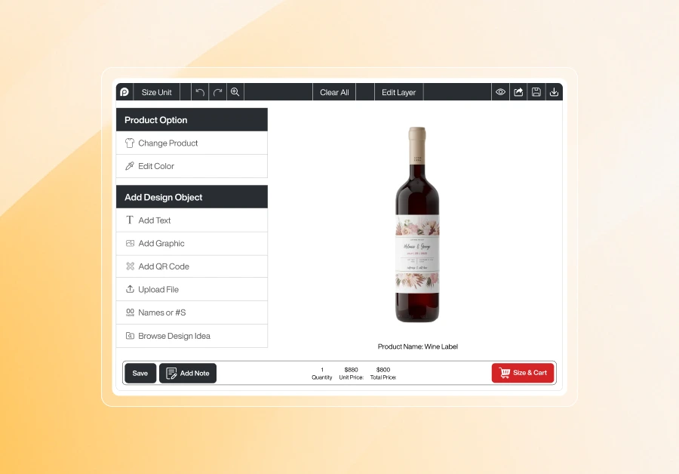
Task: Click the share icon in toolbar
Action: (x=518, y=92)
